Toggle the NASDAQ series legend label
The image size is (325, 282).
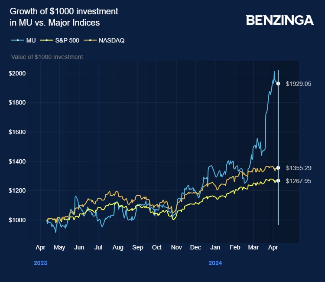tap(112, 40)
